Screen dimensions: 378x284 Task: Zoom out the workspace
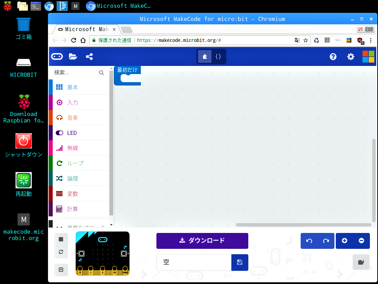pyautogui.click(x=361, y=241)
